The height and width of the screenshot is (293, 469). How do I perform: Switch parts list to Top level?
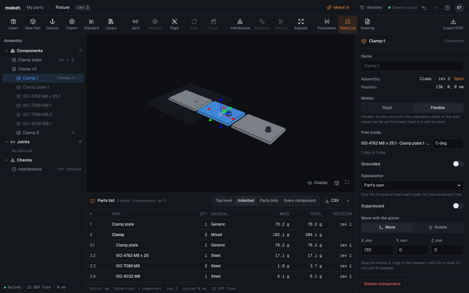point(224,201)
